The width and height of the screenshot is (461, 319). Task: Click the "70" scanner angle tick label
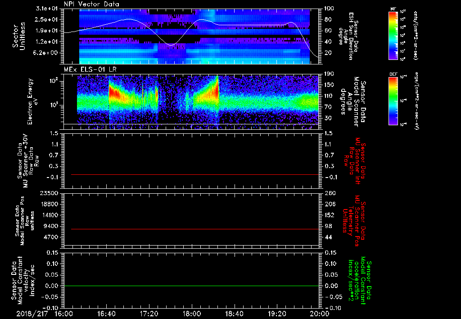click(328, 107)
